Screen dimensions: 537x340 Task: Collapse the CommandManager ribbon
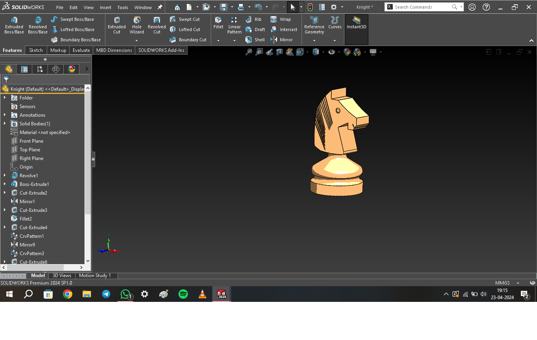531,40
